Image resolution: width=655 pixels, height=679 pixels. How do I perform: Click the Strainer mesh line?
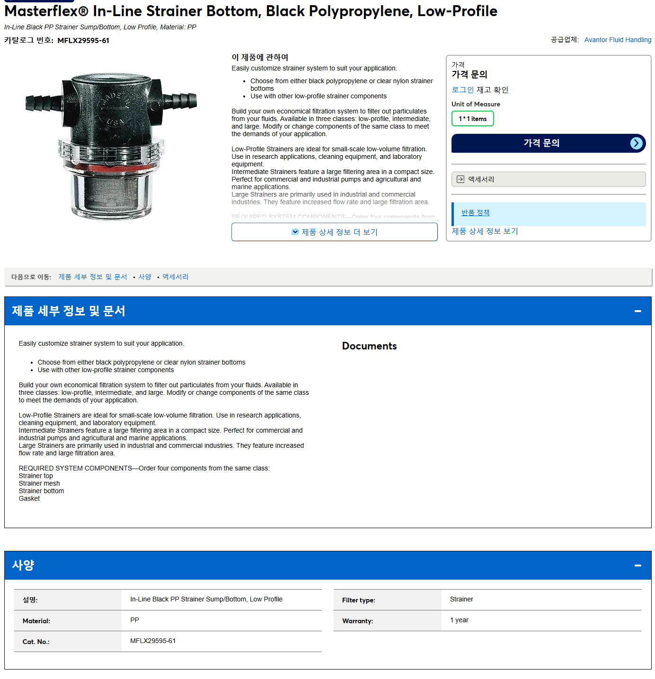tap(39, 483)
